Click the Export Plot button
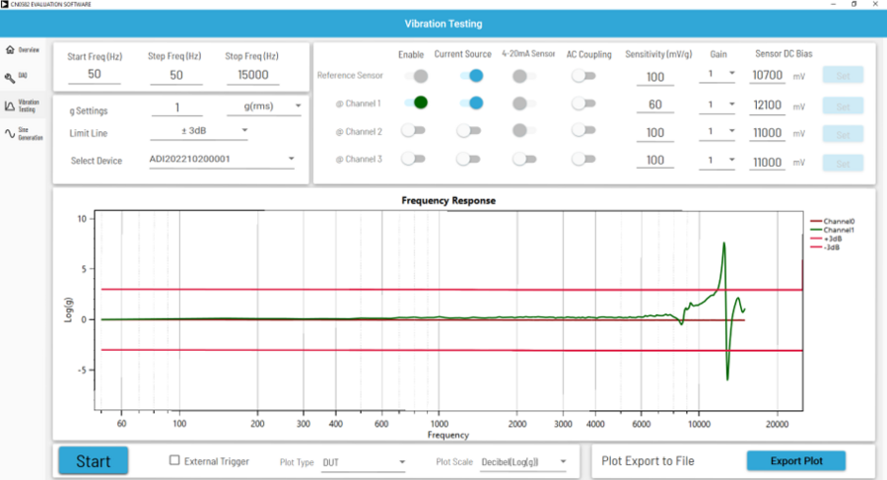The height and width of the screenshot is (480, 887). pos(794,460)
